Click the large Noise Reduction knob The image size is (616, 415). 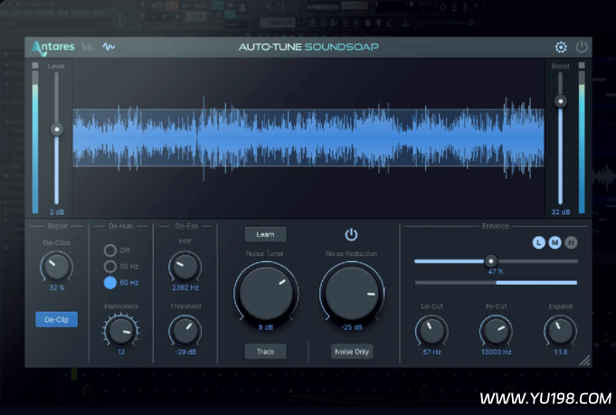pyautogui.click(x=352, y=294)
